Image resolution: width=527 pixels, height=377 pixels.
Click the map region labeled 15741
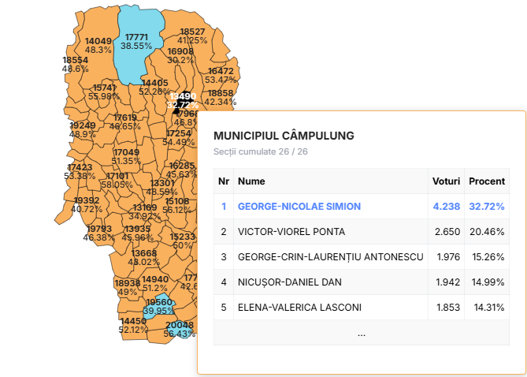[105, 91]
